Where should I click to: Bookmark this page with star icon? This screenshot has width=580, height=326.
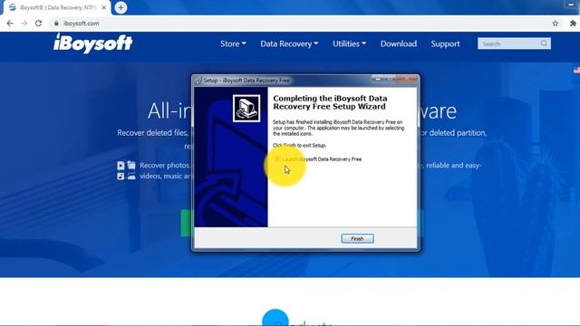click(x=556, y=24)
